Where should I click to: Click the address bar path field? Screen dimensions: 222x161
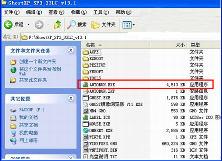pyautogui.click(x=122, y=37)
